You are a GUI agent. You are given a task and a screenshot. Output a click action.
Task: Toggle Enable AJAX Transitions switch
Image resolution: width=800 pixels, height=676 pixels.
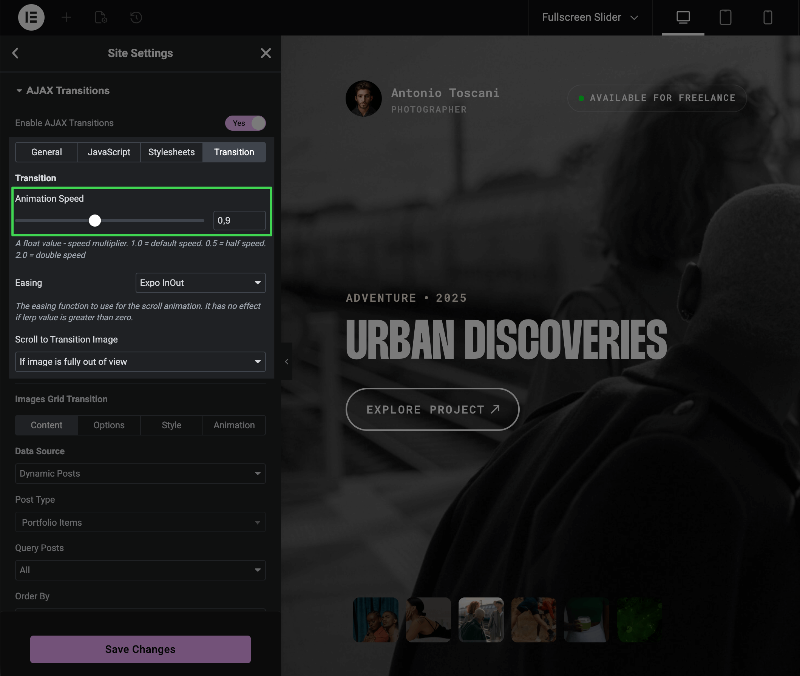pyautogui.click(x=246, y=123)
